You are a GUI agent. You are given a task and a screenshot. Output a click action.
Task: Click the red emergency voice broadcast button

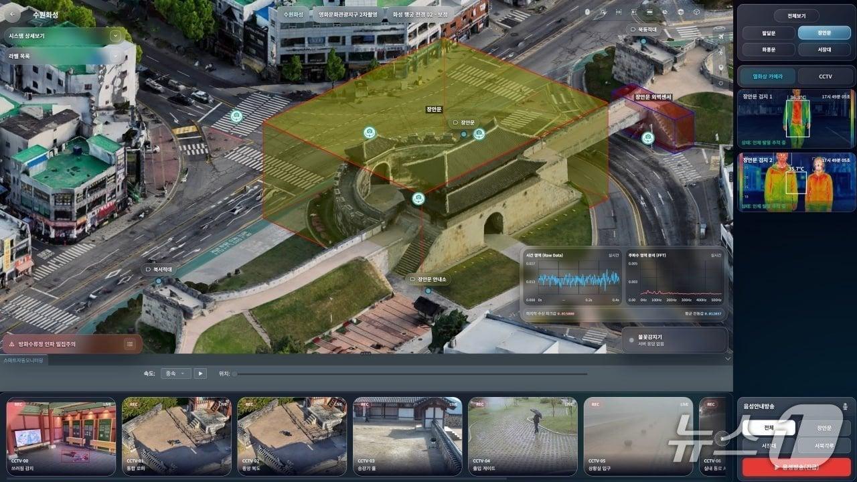[x=796, y=466]
